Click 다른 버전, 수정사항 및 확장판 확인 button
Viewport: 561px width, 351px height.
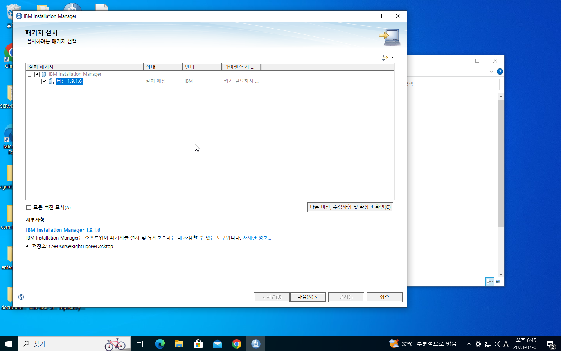[x=350, y=207]
